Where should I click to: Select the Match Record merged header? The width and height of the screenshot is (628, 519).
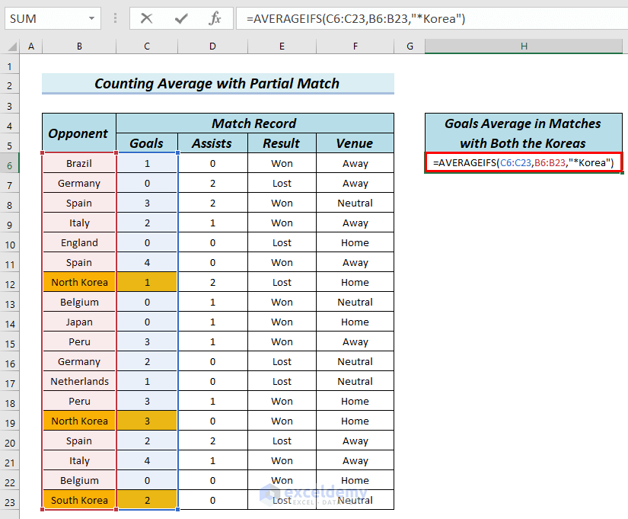tap(253, 123)
